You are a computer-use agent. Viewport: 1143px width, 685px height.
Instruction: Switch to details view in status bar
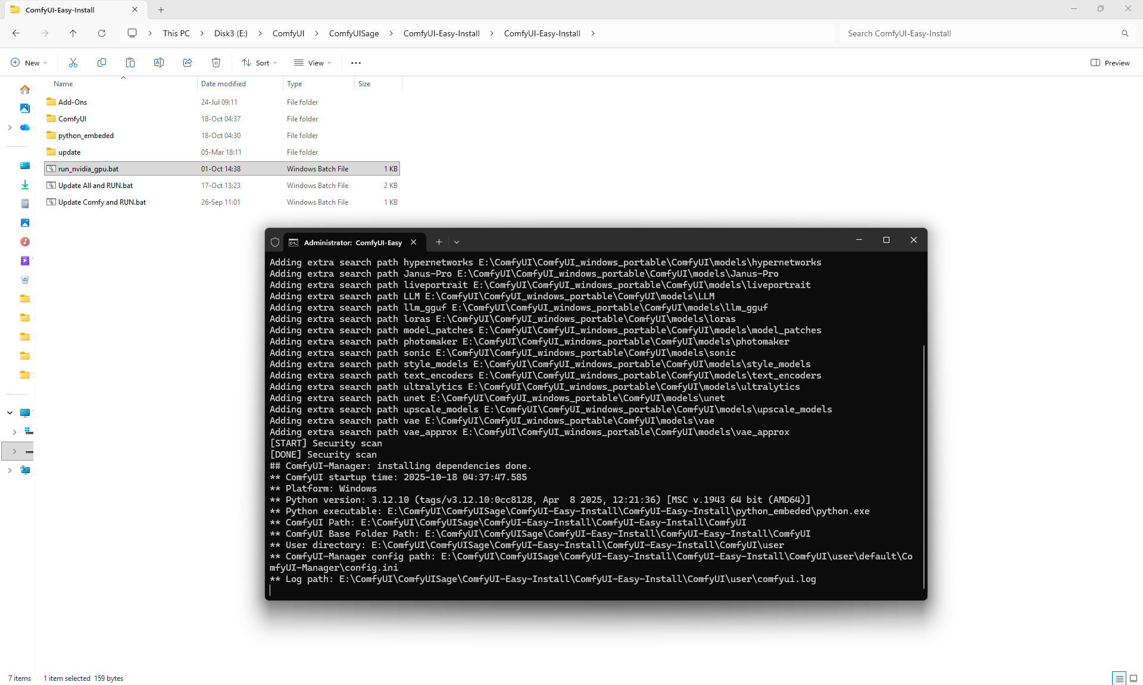[x=1119, y=678]
